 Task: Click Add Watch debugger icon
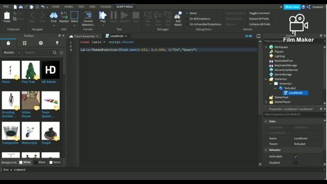point(178,15)
